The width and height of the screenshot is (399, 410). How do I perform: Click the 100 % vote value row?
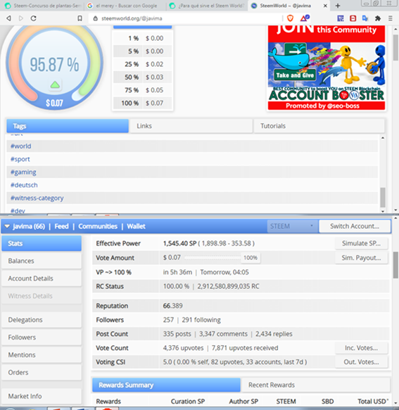click(143, 104)
